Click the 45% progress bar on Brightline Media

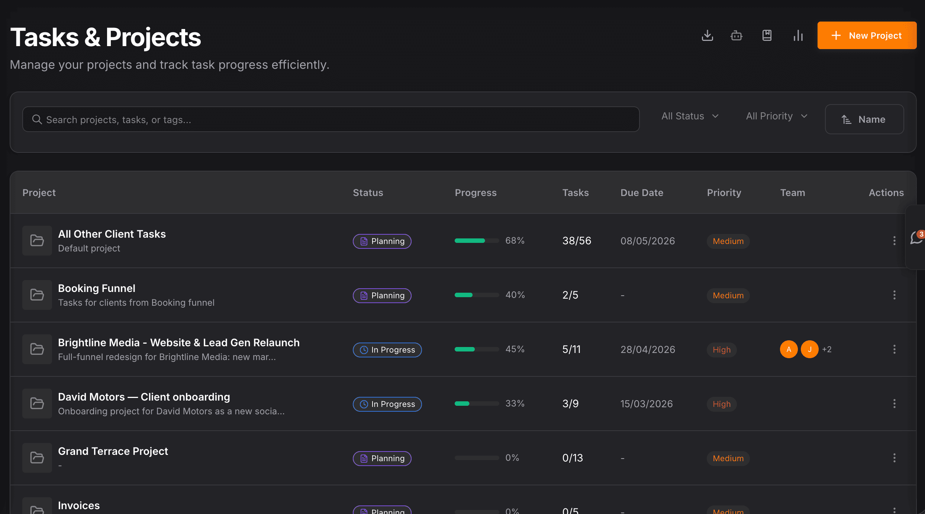coord(476,349)
